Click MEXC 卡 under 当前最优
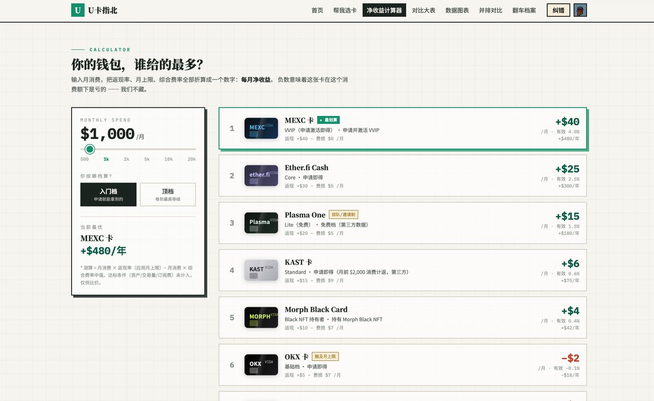 tap(96, 239)
